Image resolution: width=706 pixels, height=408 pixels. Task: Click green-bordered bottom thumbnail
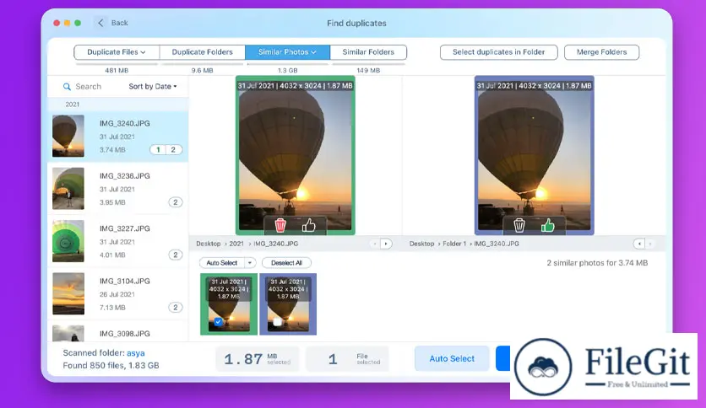tap(229, 304)
